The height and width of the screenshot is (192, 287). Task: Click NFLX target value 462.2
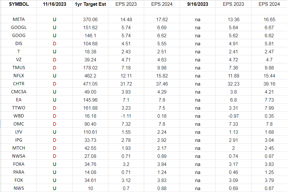[90, 76]
